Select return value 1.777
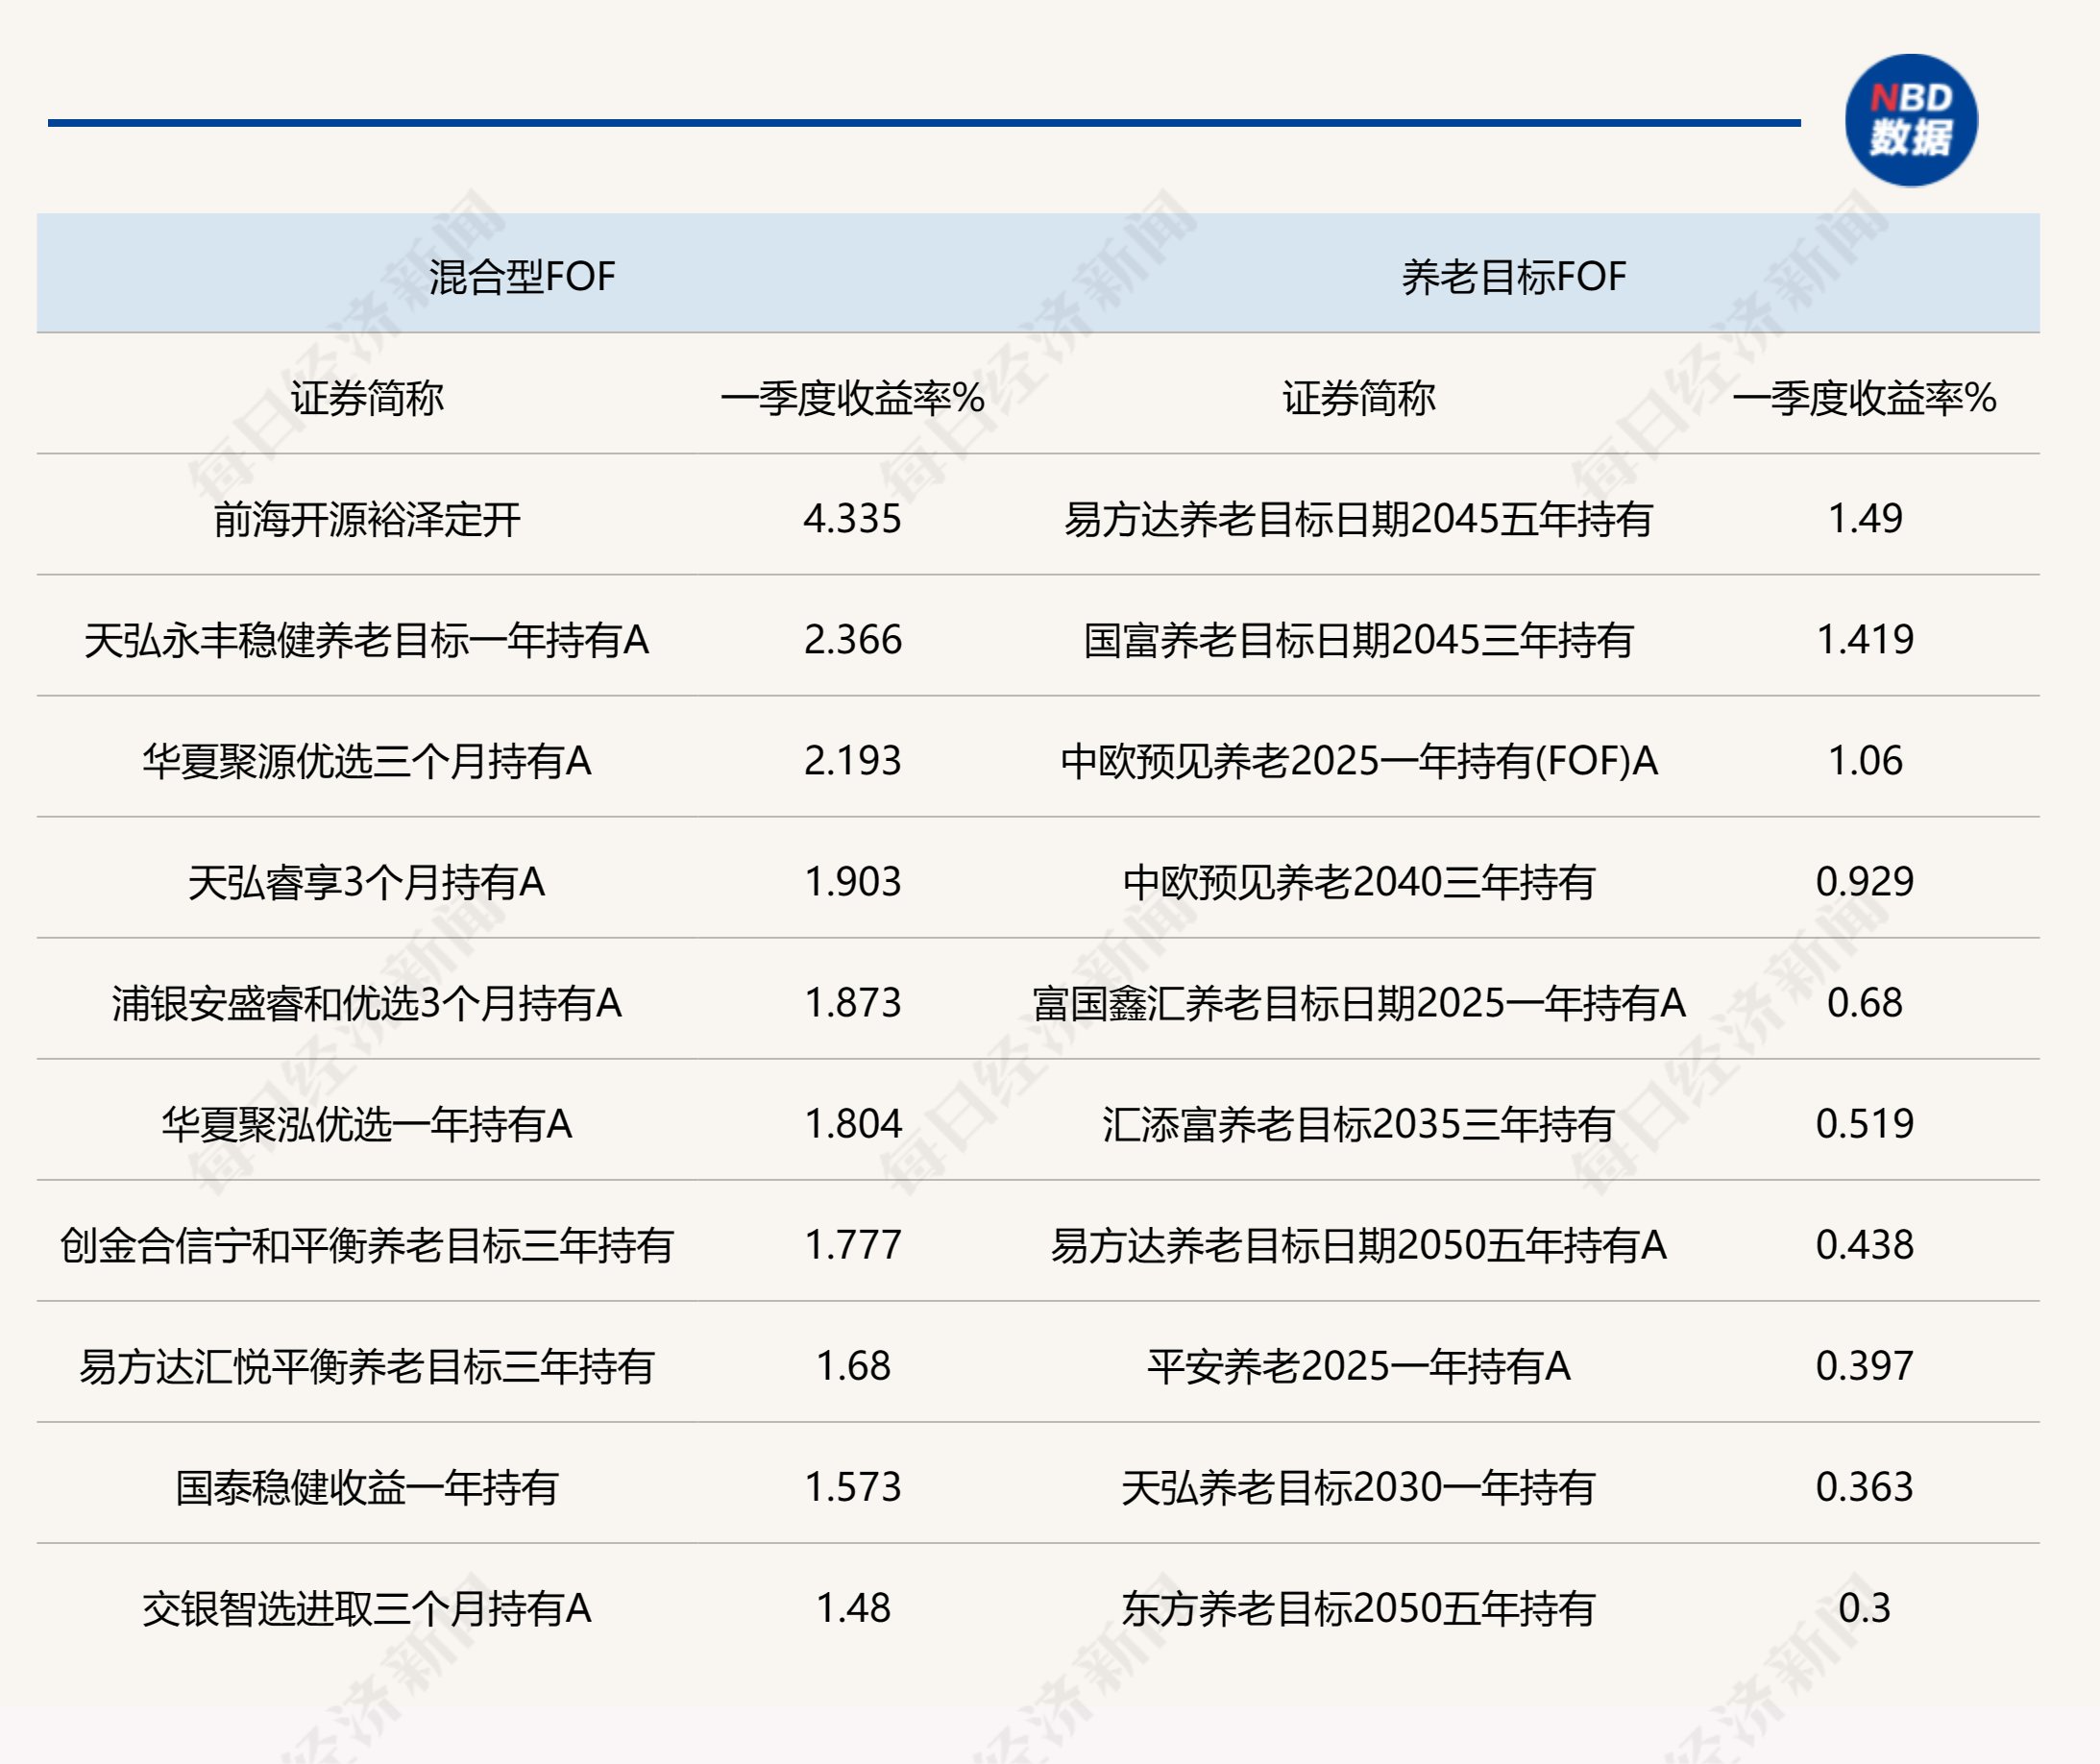The width and height of the screenshot is (2100, 1764). pyautogui.click(x=853, y=1245)
